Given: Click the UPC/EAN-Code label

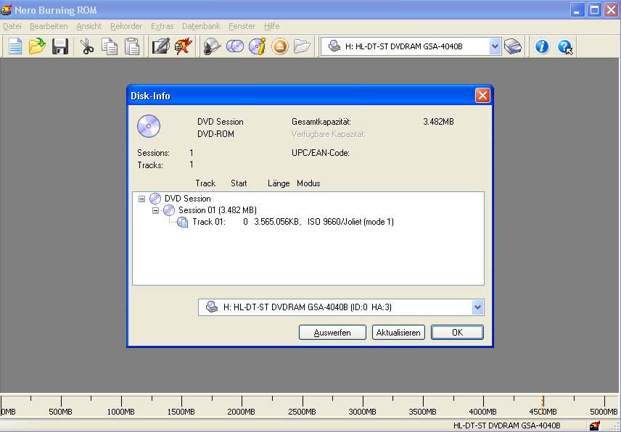Looking at the screenshot, I should [321, 153].
